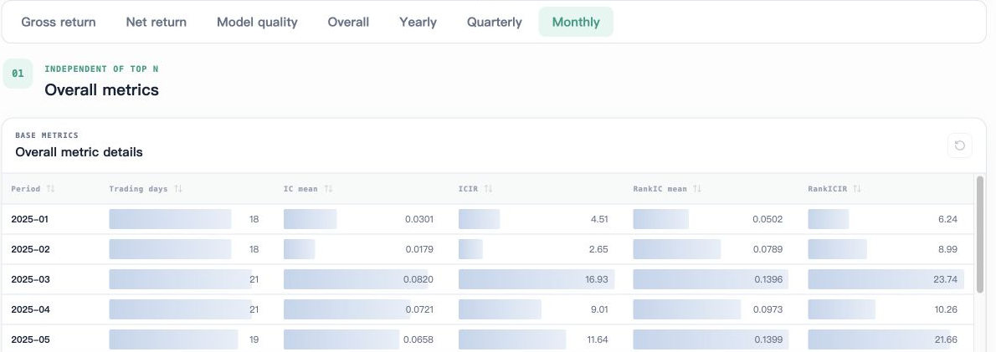Select the 2025-01 period row

click(x=487, y=219)
